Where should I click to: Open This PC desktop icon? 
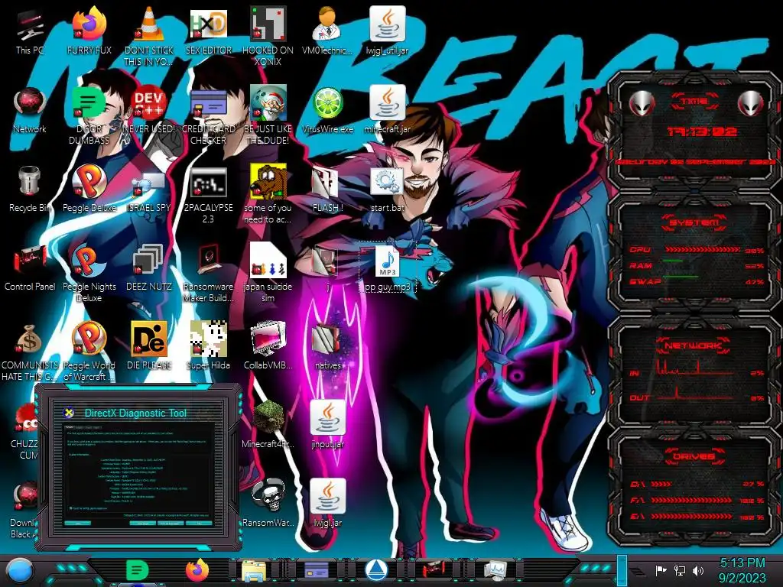(30, 32)
